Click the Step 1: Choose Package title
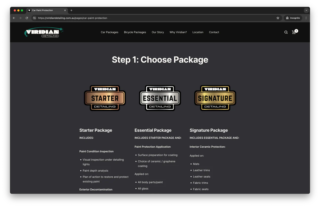This screenshot has width=320, height=207. tap(160, 60)
